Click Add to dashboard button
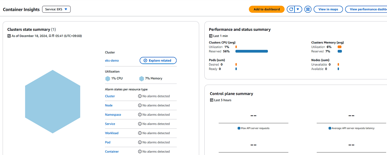The height and width of the screenshot is (155, 387). pos(267,9)
